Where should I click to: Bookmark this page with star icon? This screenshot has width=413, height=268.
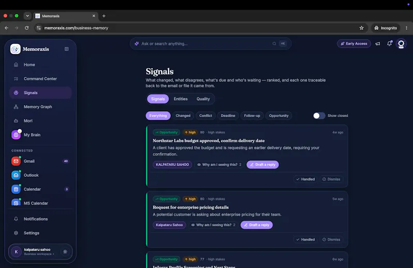(x=361, y=28)
